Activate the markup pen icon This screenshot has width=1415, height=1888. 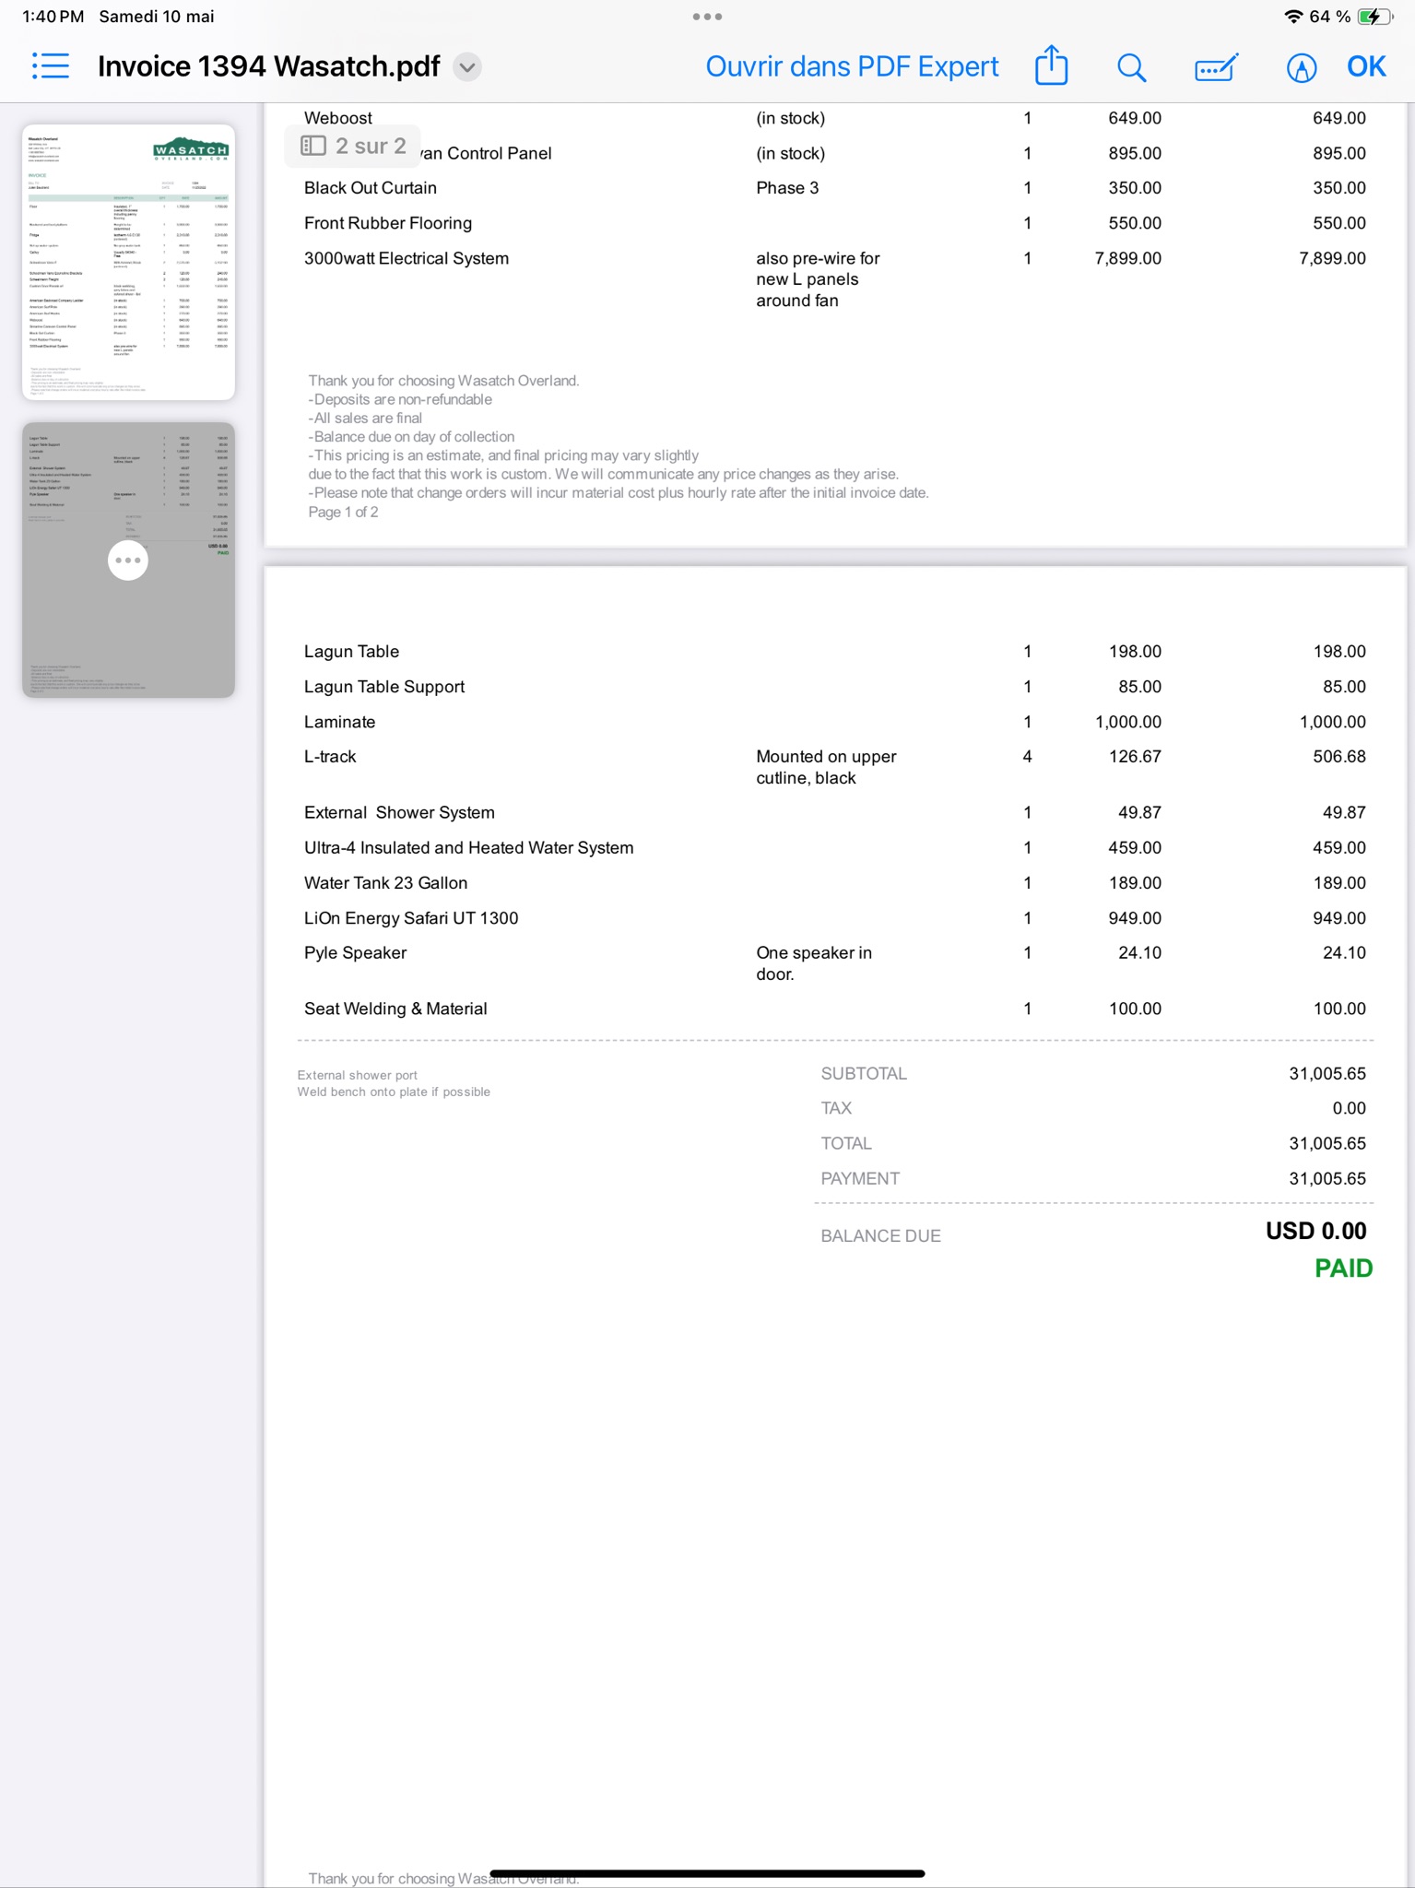click(1301, 67)
